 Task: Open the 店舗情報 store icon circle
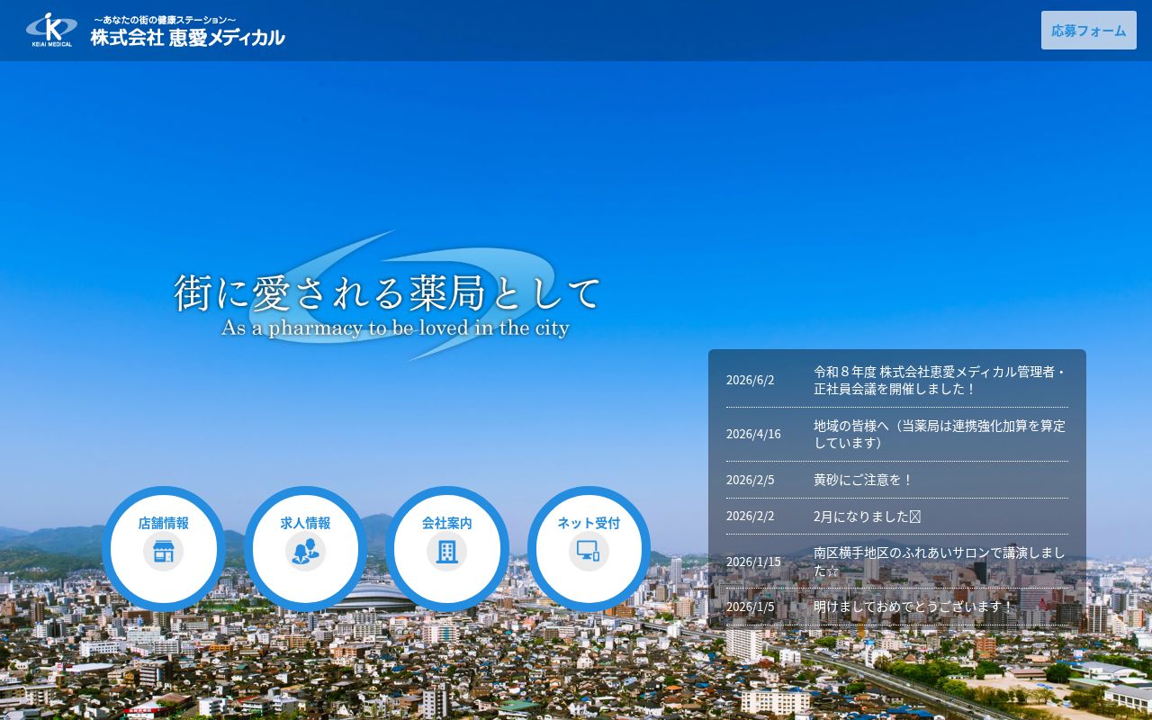(x=164, y=548)
